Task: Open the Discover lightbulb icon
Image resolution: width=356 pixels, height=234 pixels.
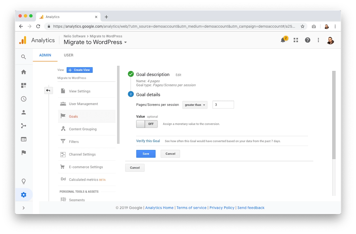Action: click(24, 181)
